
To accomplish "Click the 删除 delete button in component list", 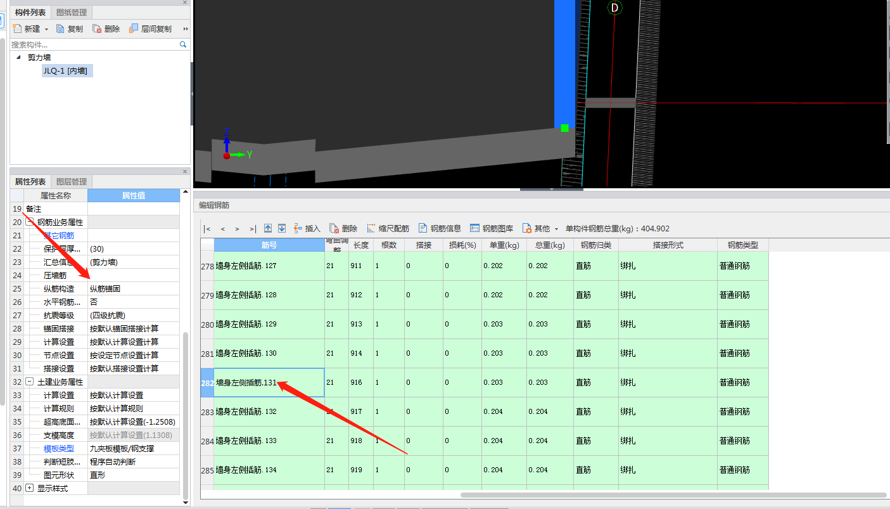I will click(106, 29).
